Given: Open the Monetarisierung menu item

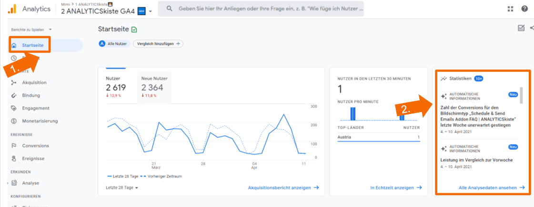Looking at the screenshot, I should (x=40, y=121).
